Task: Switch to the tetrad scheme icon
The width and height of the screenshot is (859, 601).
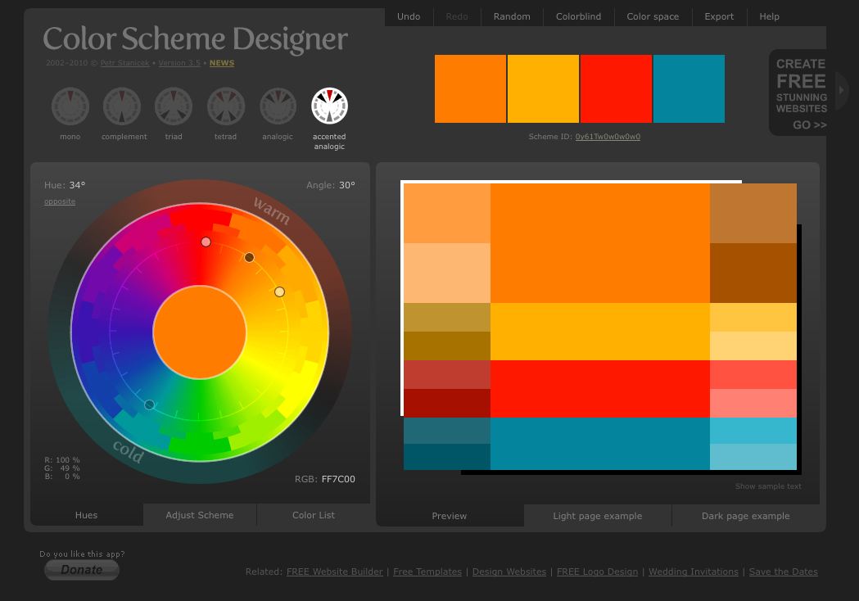Action: pos(226,106)
